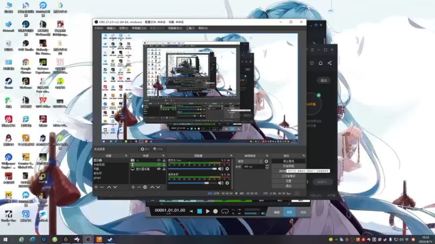Click the blue Stop square in DAW transport

199,211
